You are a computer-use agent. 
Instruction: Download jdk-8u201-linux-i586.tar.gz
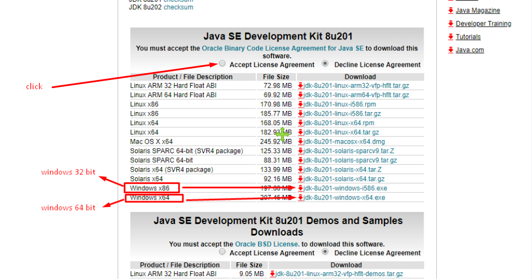coord(342,114)
